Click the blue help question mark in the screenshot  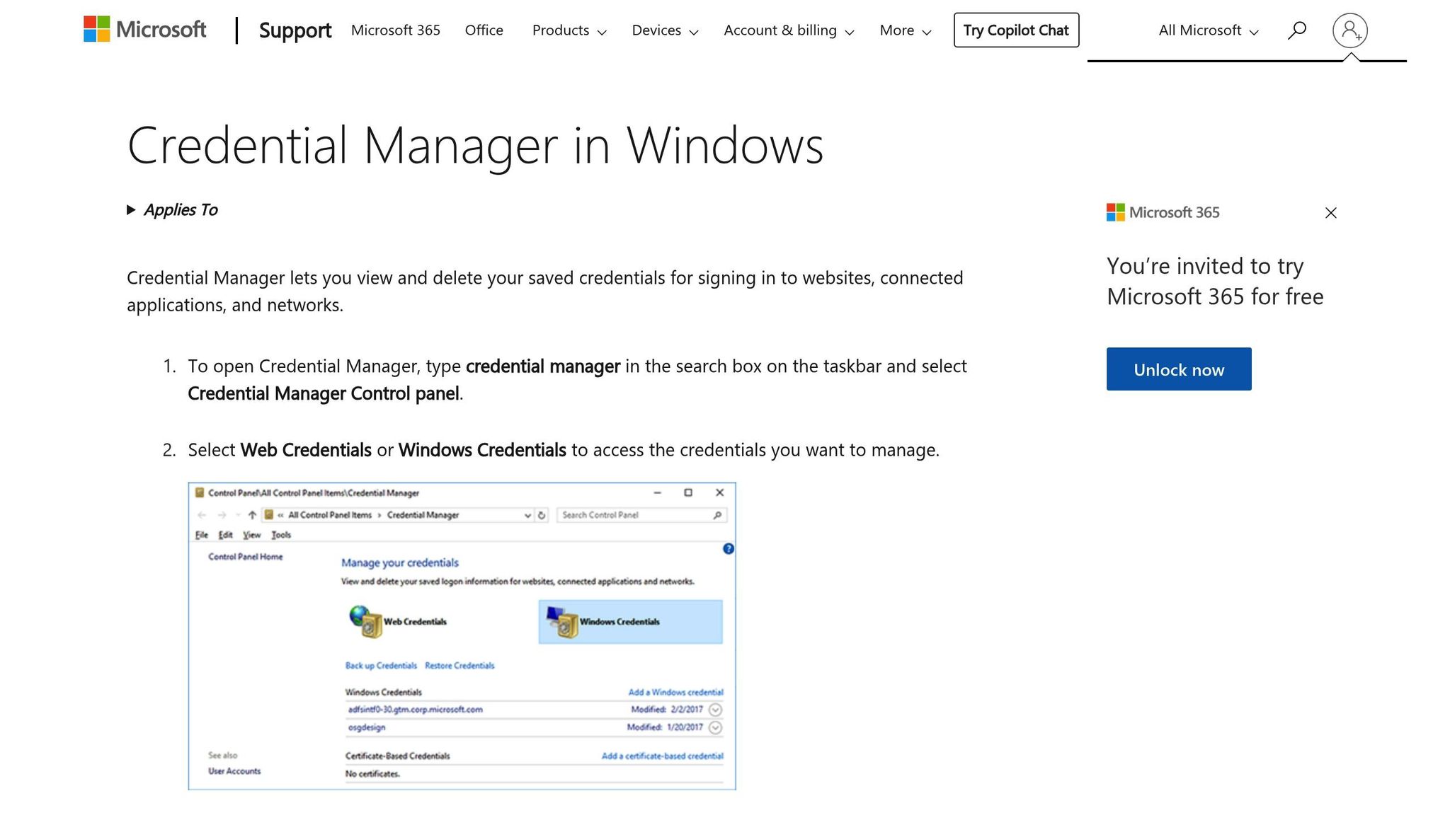tap(728, 548)
